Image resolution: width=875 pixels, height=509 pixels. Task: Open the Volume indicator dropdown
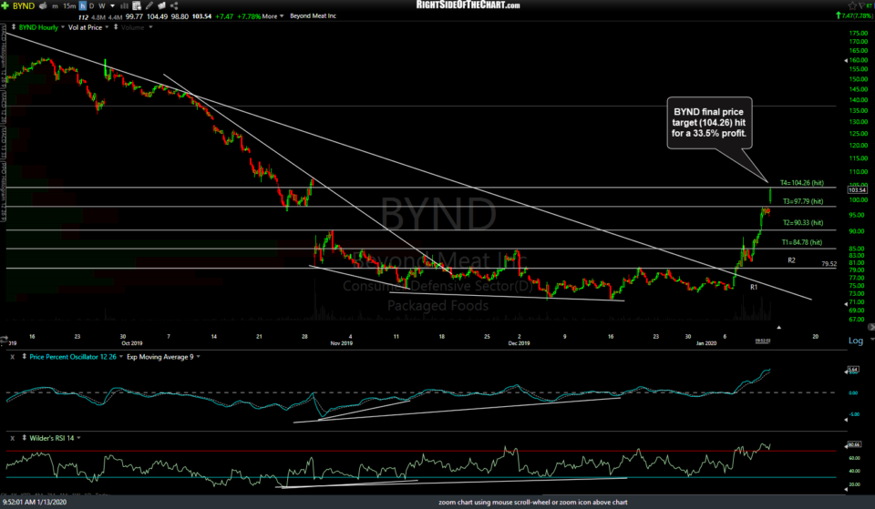pos(150,27)
